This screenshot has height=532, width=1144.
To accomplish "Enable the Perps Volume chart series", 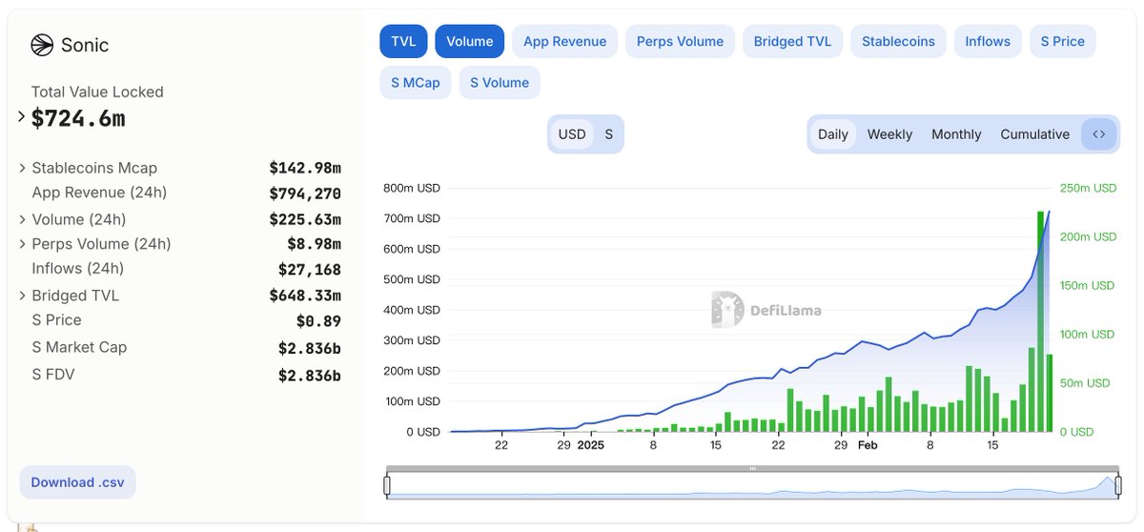I will tap(681, 41).
